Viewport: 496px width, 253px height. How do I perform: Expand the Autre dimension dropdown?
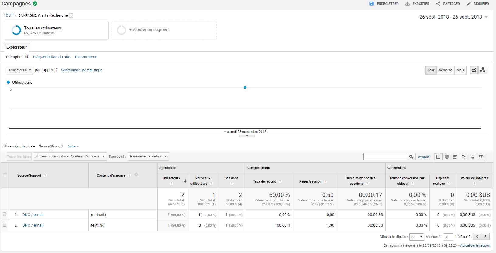click(73, 146)
